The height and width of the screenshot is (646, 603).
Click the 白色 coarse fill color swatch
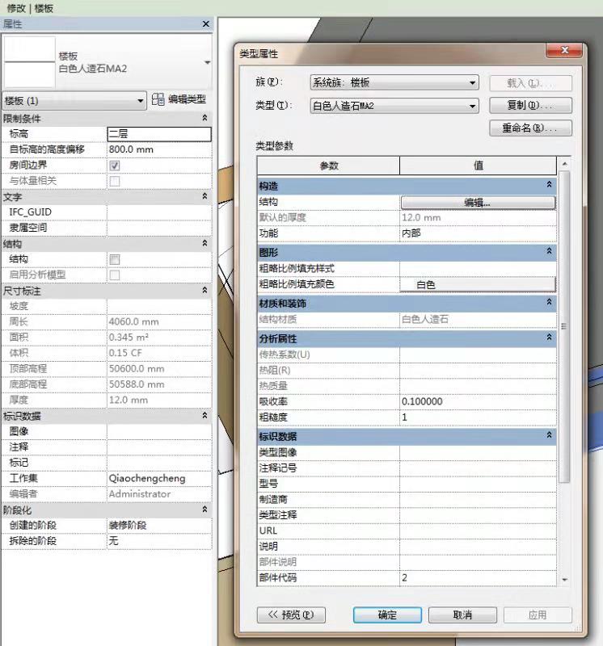pos(478,285)
